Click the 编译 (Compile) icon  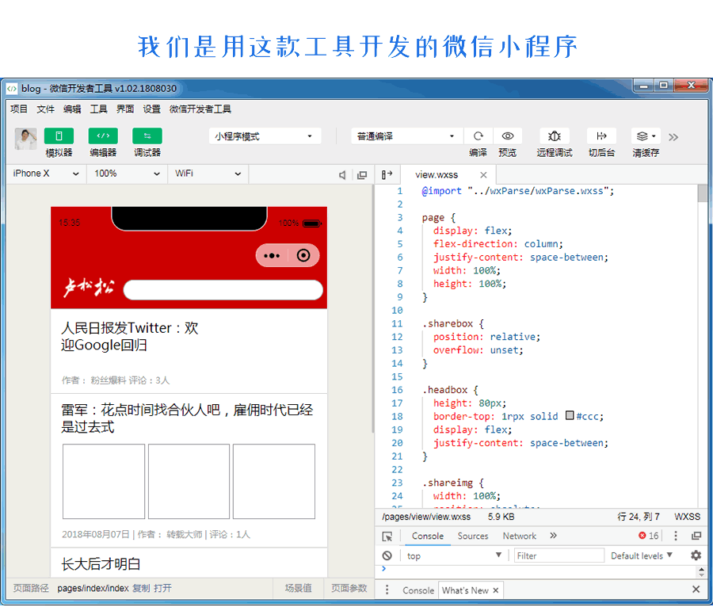pos(479,136)
